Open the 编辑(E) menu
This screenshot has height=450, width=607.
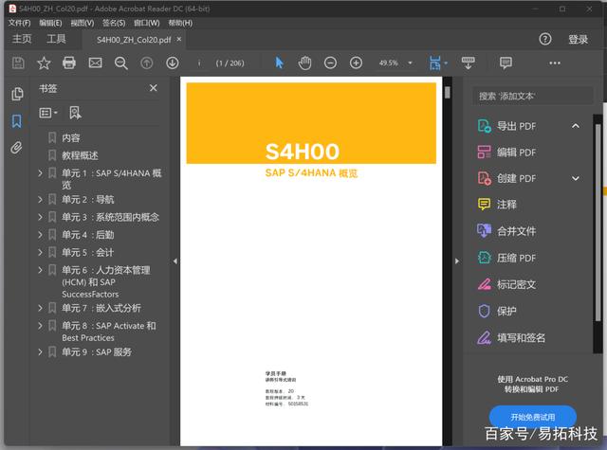pyautogui.click(x=50, y=23)
